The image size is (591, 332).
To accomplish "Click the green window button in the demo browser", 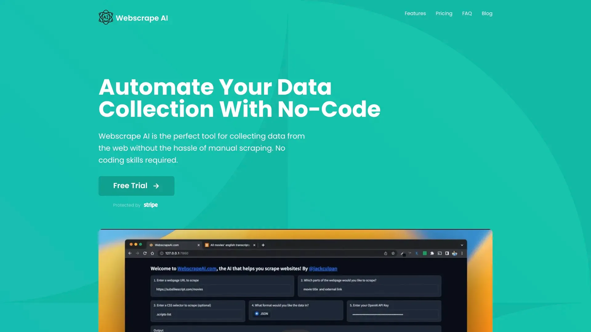I will pyautogui.click(x=141, y=244).
